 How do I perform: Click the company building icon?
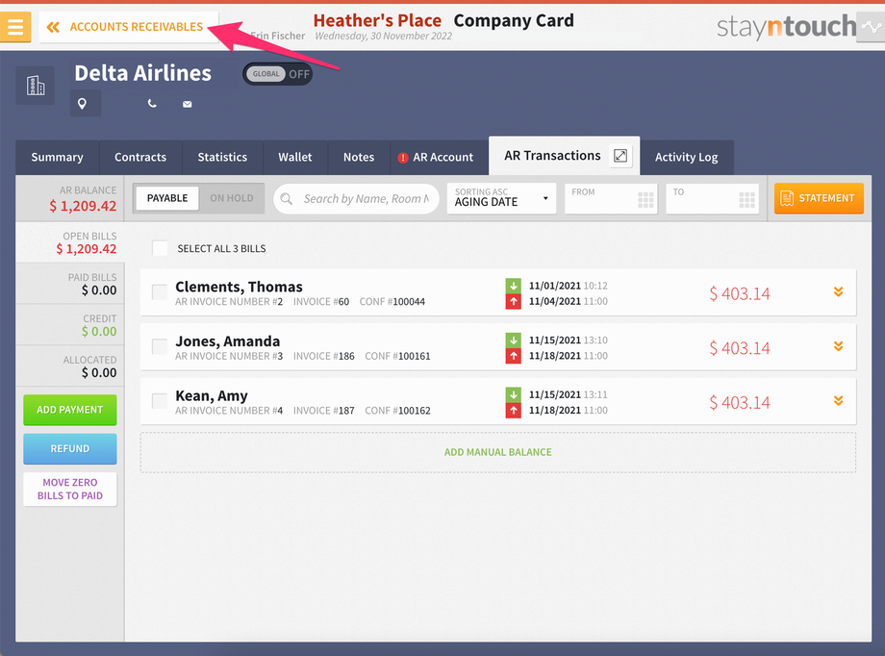35,86
